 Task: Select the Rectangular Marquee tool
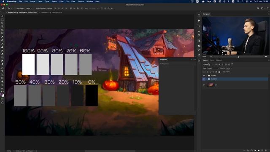pos(2,19)
